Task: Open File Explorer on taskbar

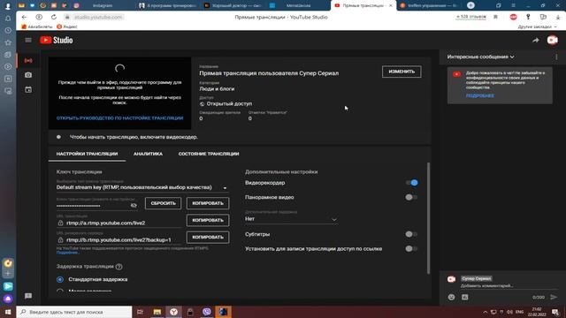Action: tap(157, 312)
